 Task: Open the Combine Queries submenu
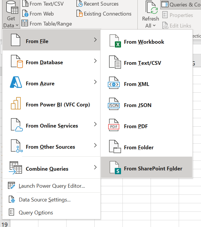52,167
